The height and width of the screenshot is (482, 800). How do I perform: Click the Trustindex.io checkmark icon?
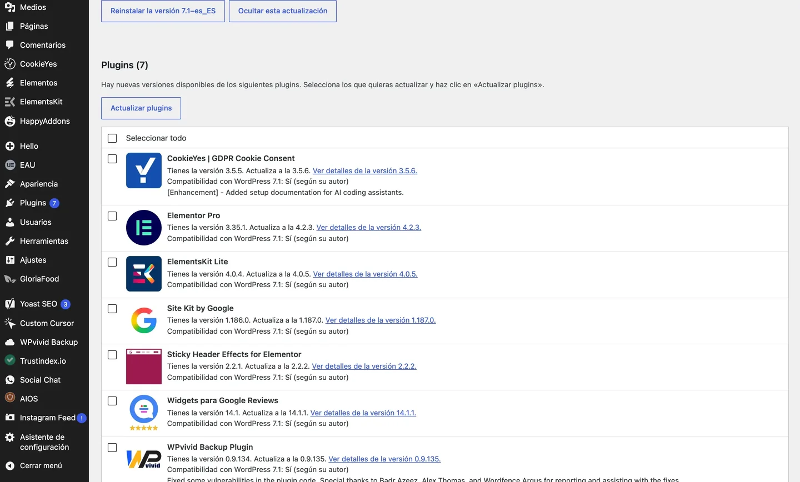10,361
